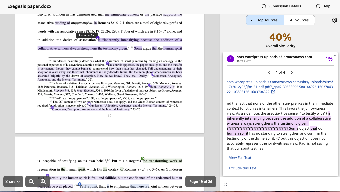Open Submission Details
This screenshot has height=192, width=340.
point(281,6)
